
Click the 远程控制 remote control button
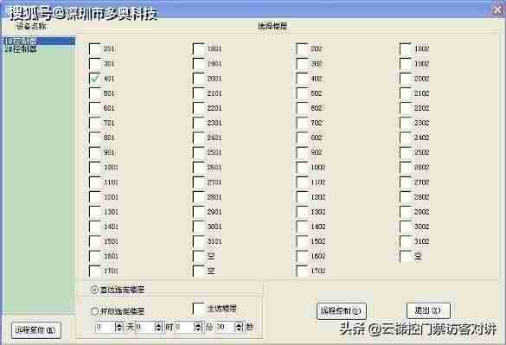coord(342,311)
